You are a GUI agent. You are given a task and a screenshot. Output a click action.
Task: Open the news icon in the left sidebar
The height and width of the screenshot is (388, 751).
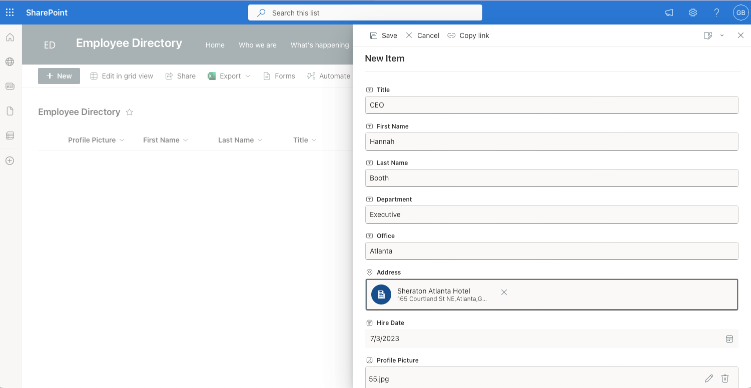[10, 86]
